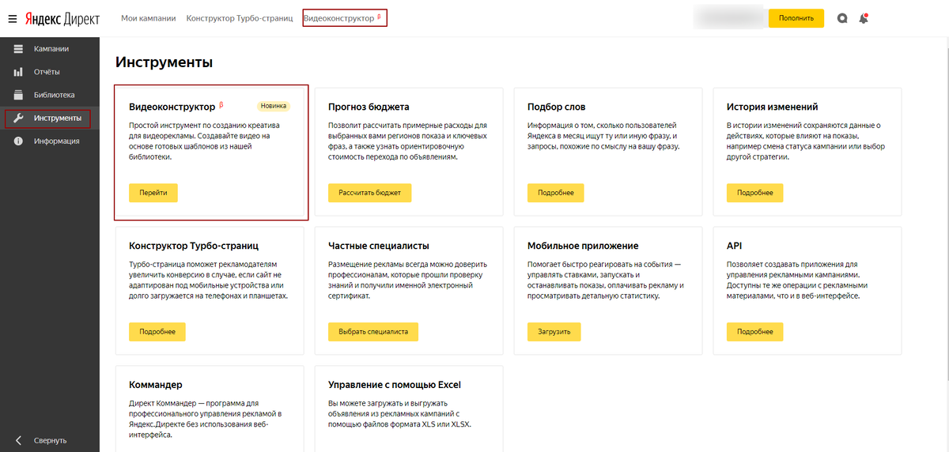Viewport: 949px width, 452px height.
Task: Click the Информация info icon
Action: tap(18, 141)
